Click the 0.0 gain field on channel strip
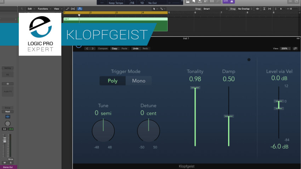Screen dimensions: 301x169 coord(5,129)
